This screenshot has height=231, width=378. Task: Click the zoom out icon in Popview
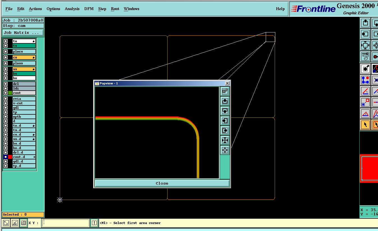pyautogui.click(x=225, y=150)
